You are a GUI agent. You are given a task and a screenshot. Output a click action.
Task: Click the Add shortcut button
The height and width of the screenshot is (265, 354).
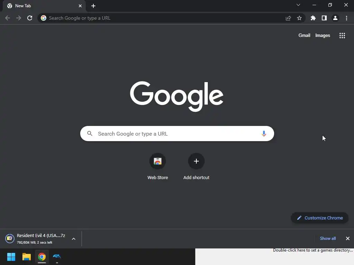[196, 167]
